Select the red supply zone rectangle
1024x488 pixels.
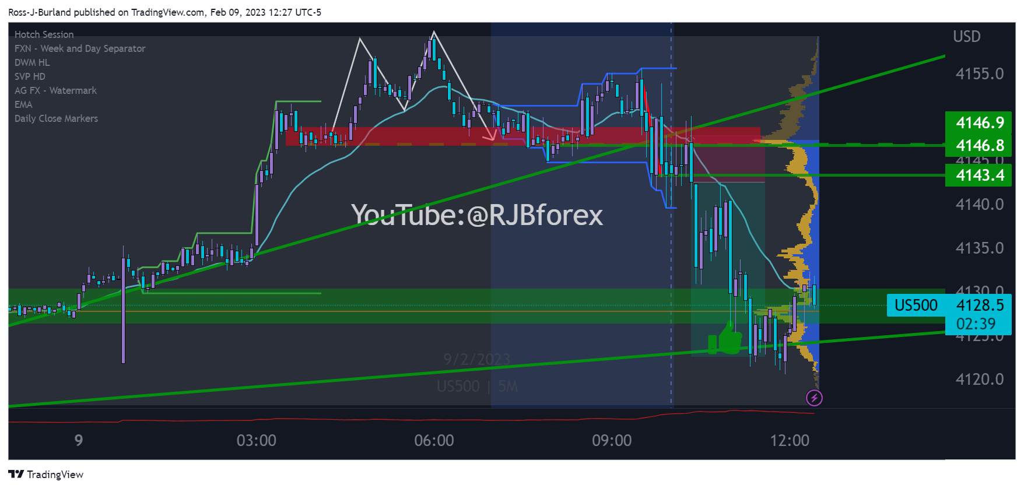tap(522, 136)
